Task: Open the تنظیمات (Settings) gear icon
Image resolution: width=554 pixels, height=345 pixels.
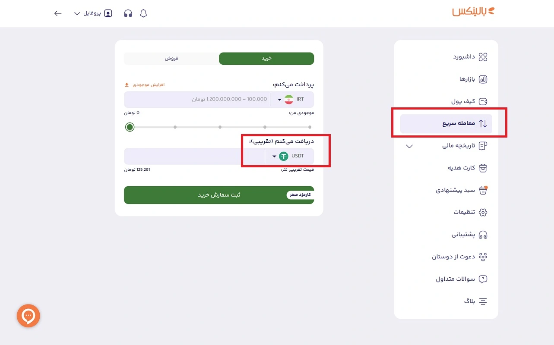Action: point(483,212)
